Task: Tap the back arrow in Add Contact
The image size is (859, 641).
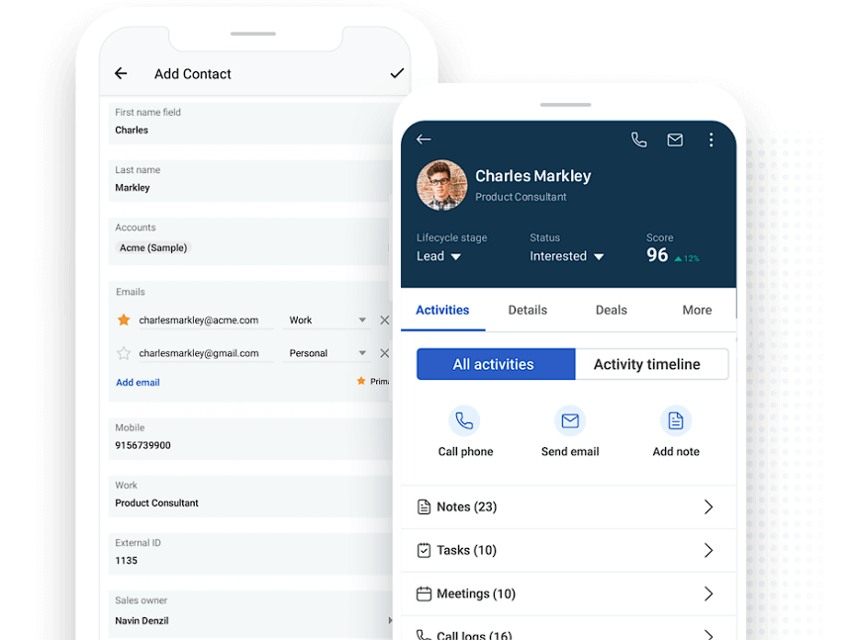Action: click(121, 73)
